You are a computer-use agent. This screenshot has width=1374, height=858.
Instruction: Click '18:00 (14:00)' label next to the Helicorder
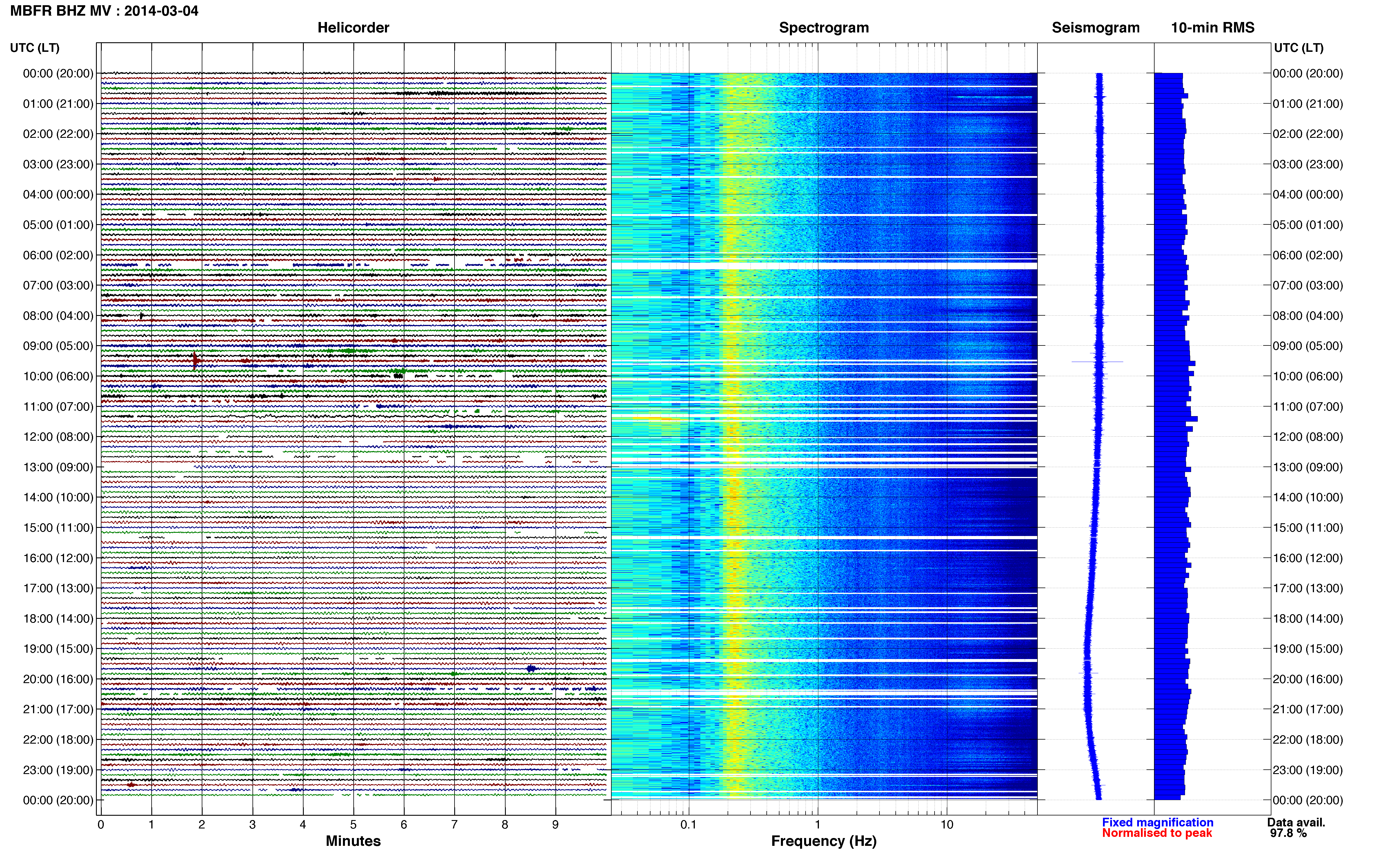pos(58,619)
